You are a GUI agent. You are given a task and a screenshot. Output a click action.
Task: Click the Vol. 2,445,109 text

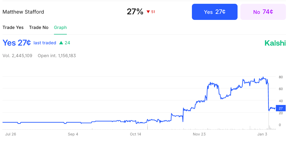pyautogui.click(x=17, y=56)
